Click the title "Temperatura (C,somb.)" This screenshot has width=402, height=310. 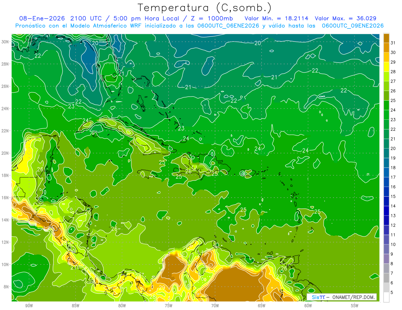205,8
